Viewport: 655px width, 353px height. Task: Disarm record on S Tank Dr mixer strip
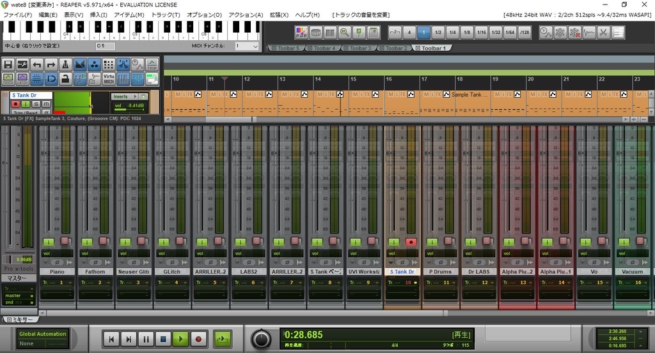click(x=411, y=242)
